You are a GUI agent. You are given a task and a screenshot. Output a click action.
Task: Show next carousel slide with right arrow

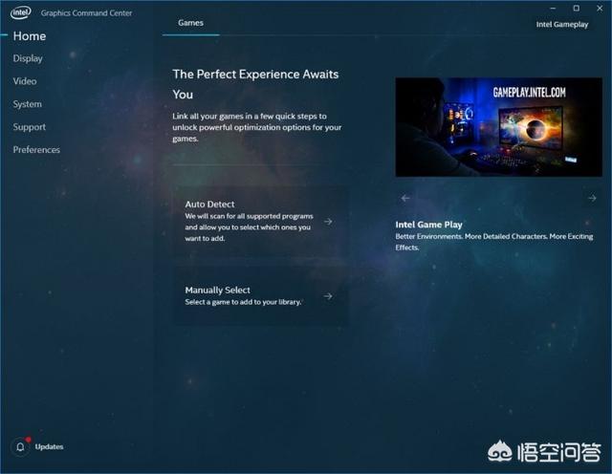pyautogui.click(x=592, y=198)
